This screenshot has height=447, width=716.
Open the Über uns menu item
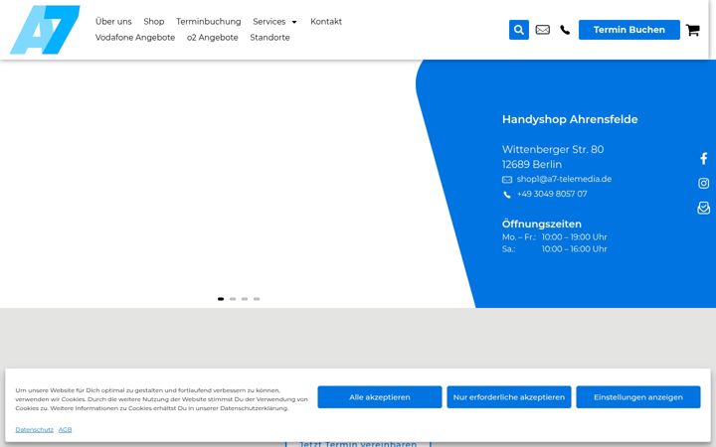113,22
